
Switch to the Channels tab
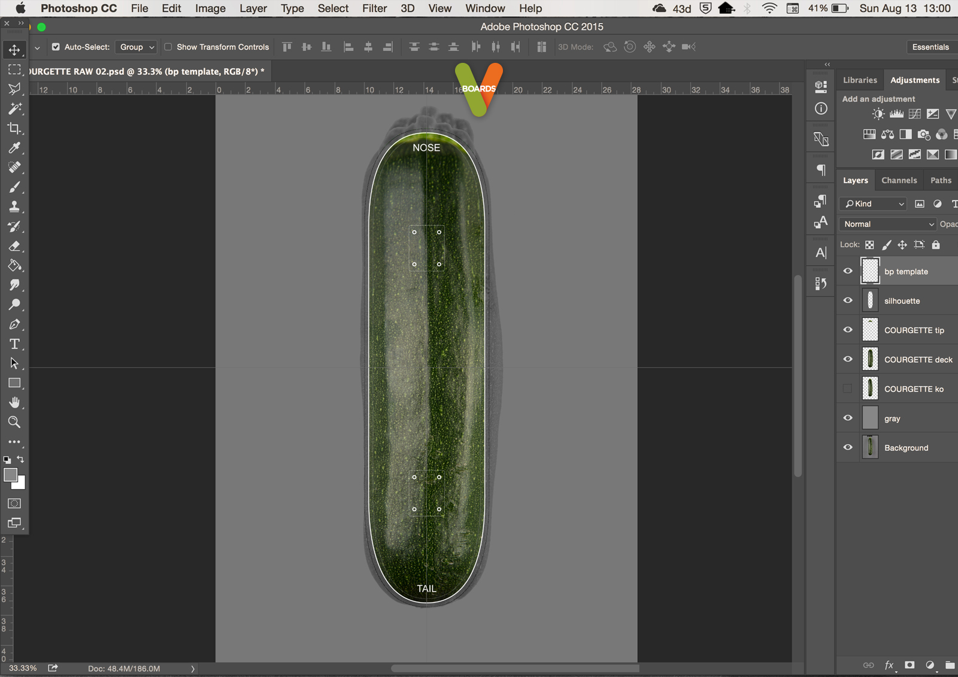(x=899, y=180)
